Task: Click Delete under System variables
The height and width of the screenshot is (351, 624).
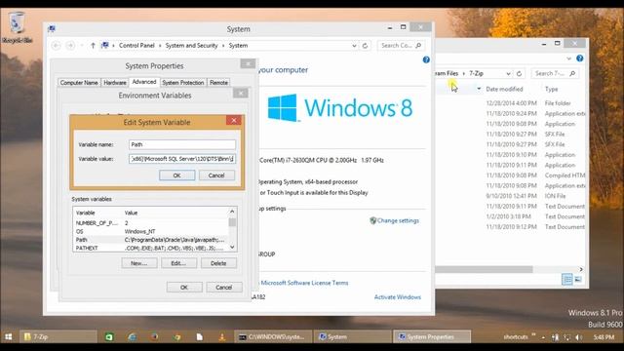Action: pyautogui.click(x=218, y=263)
